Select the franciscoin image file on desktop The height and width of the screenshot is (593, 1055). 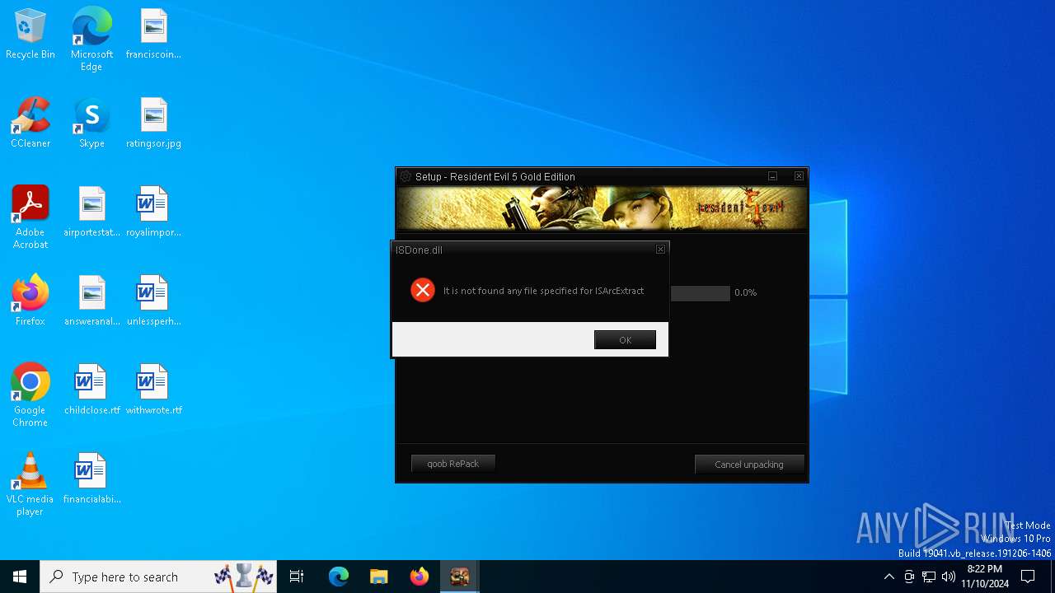(x=153, y=34)
